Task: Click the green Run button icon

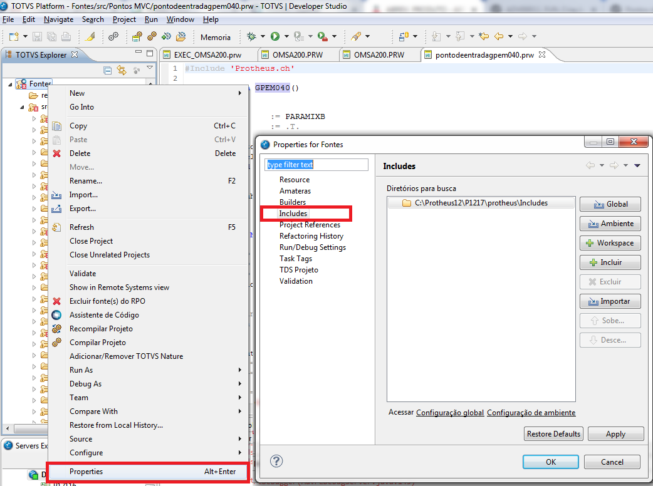Action: tap(275, 36)
